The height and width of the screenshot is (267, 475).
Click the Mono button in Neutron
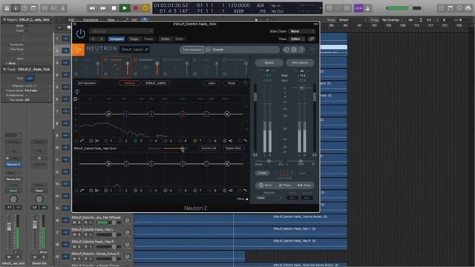(x=266, y=185)
